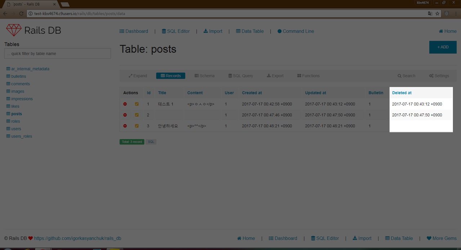The image size is (461, 250).
Task: Open the comments table
Action: coord(18,84)
